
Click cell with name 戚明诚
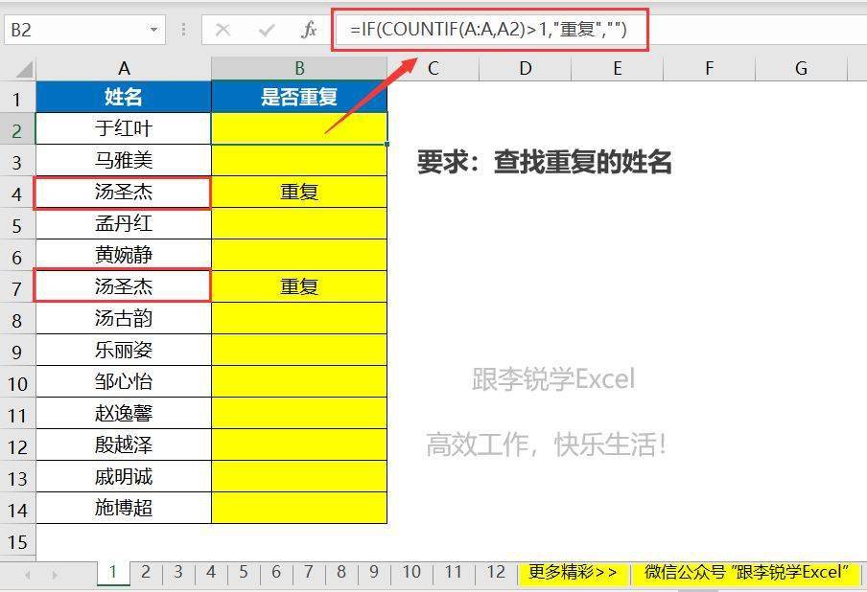124,476
